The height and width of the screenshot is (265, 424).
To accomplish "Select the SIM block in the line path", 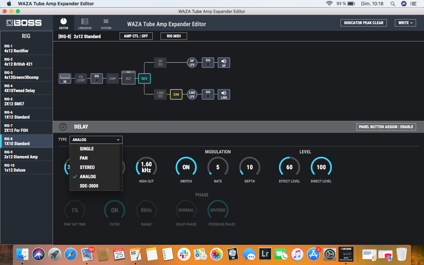I will point(176,94).
